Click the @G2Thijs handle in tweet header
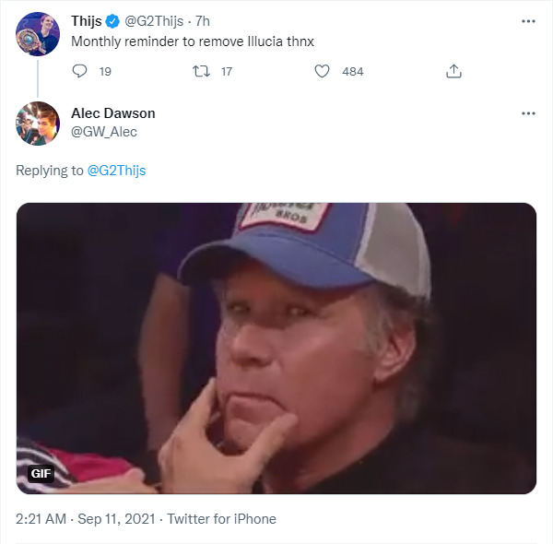Screen dimensions: 553x544 click(155, 21)
